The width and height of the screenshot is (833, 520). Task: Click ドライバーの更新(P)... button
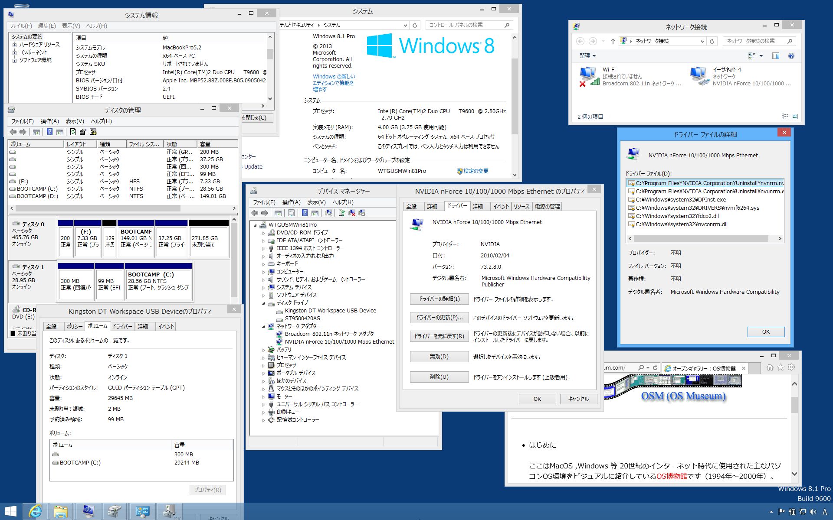coord(439,318)
